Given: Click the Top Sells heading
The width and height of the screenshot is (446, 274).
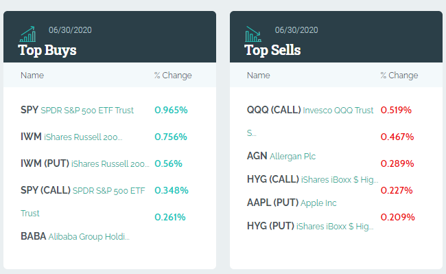Looking at the screenshot, I should click(x=272, y=50).
